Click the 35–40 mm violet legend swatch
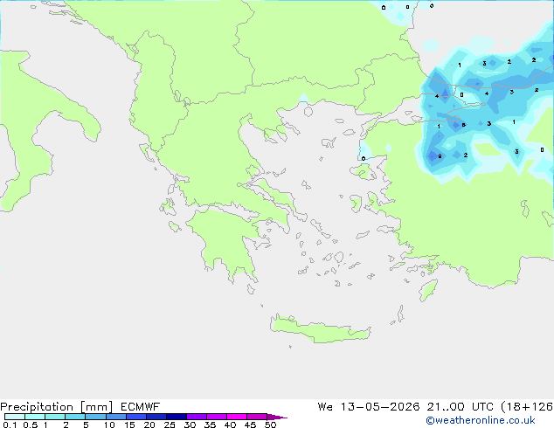The height and width of the screenshot is (428, 554). (217, 417)
